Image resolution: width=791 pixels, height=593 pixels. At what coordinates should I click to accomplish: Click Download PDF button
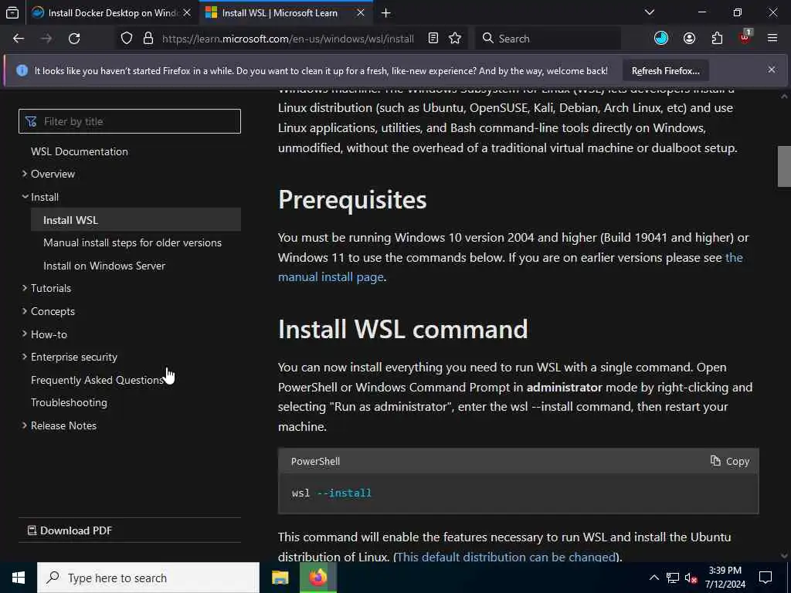pyautogui.click(x=70, y=530)
